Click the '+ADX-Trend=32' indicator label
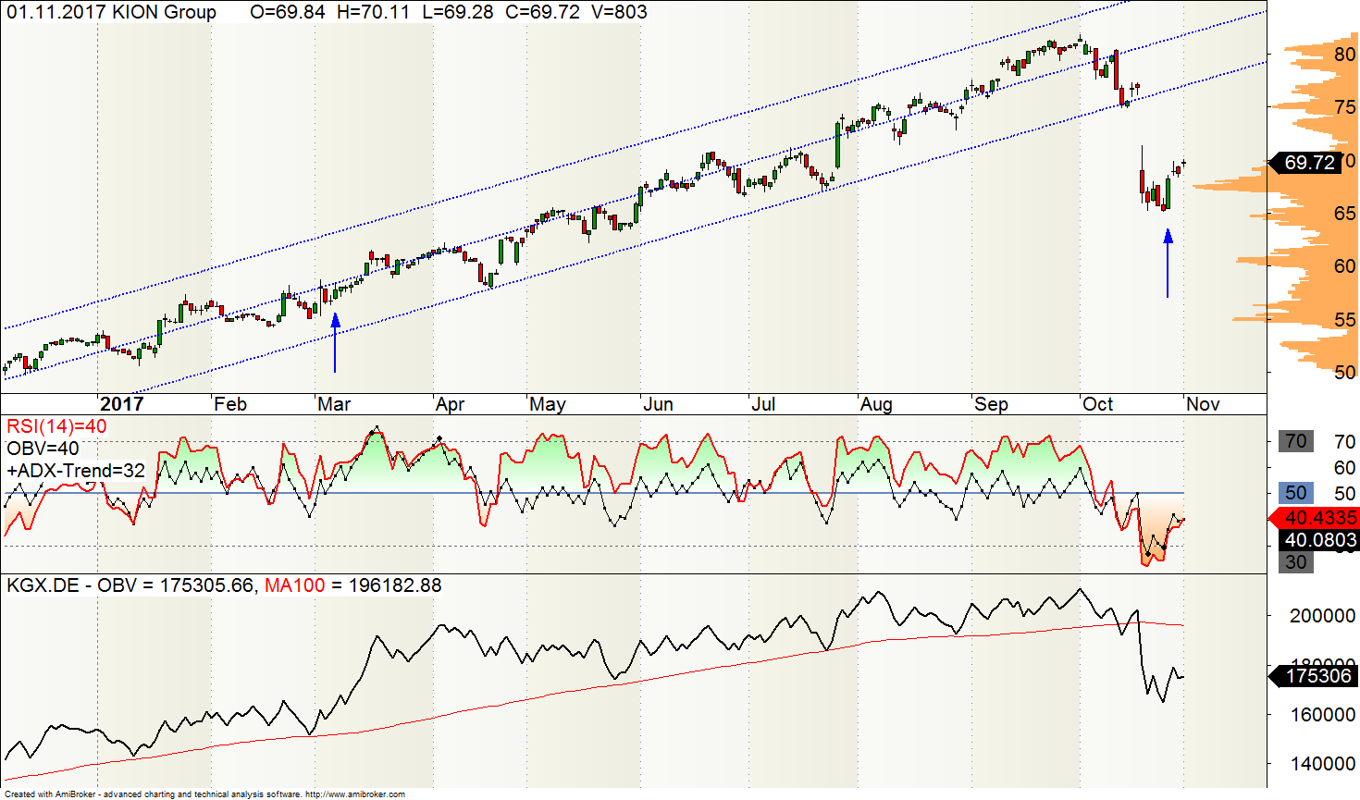1360x800 pixels. (76, 471)
